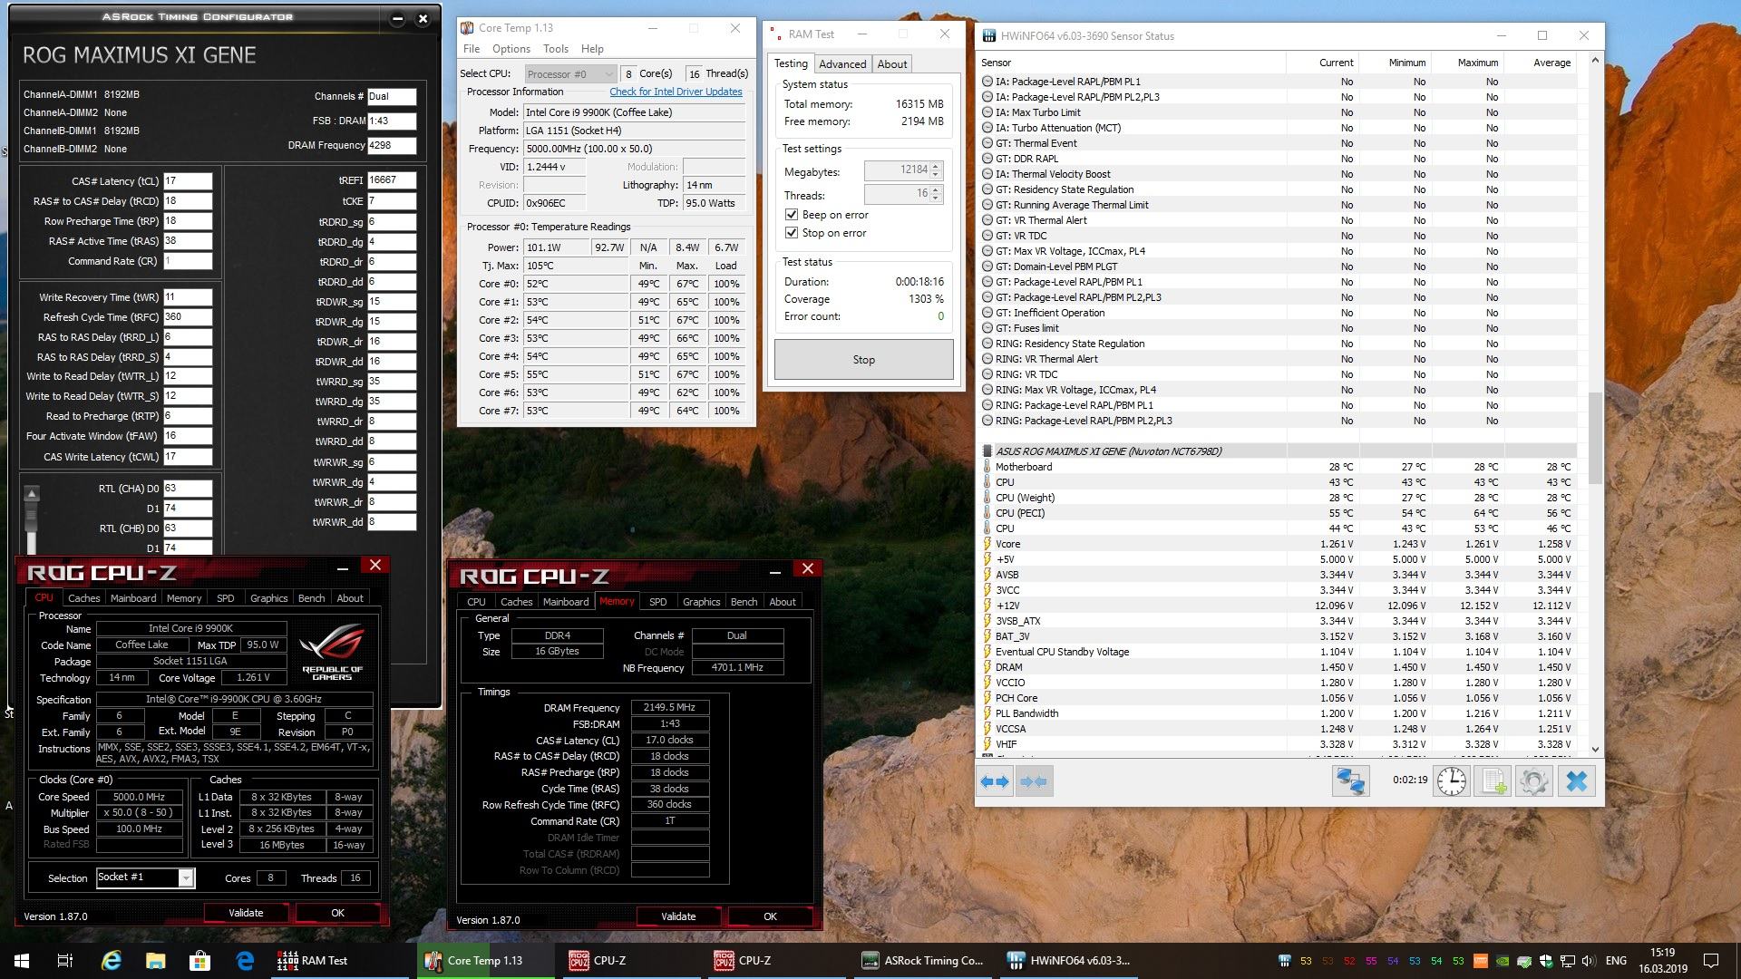Screen dimensions: 1741x979
Task: Click tray clock showing 15:19
Action: pyautogui.click(x=1663, y=961)
